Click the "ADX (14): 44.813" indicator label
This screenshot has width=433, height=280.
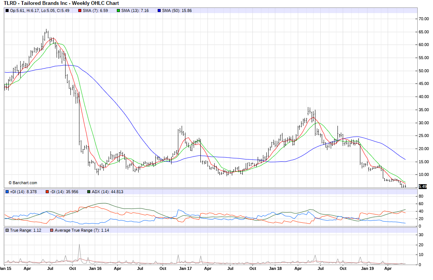(x=108, y=192)
